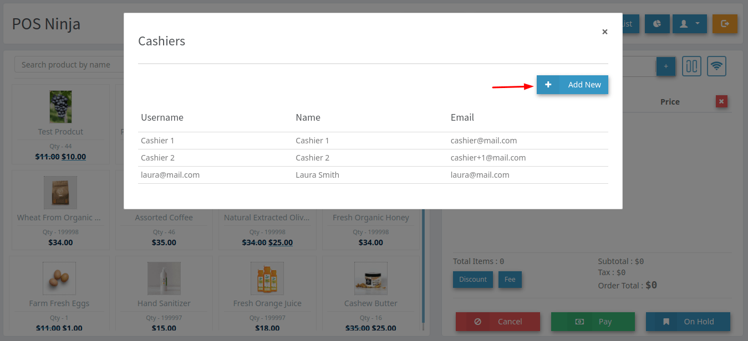
Task: Click the Wi-Fi connection status icon
Action: (x=717, y=66)
